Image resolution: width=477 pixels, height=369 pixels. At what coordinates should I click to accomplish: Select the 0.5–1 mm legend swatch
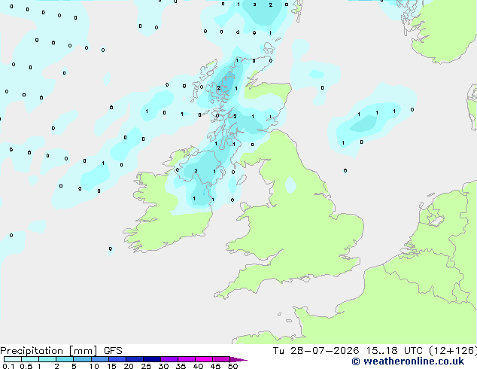tap(30, 359)
